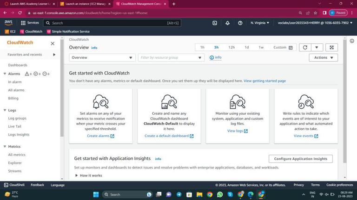Open Windows Start menu
This screenshot has width=357, height=200.
click(96, 194)
